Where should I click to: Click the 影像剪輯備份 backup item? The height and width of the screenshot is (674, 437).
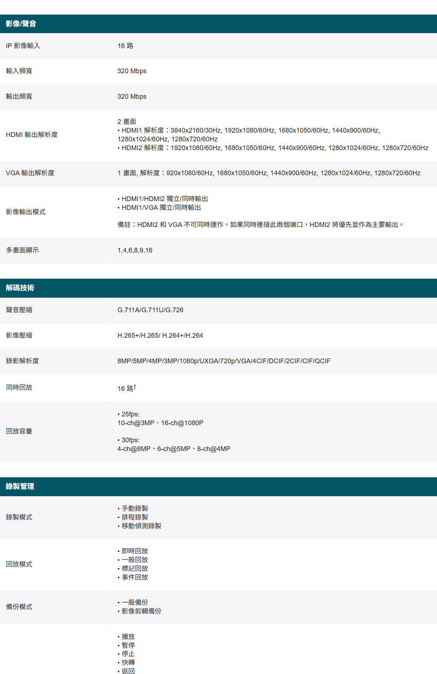coord(141,611)
